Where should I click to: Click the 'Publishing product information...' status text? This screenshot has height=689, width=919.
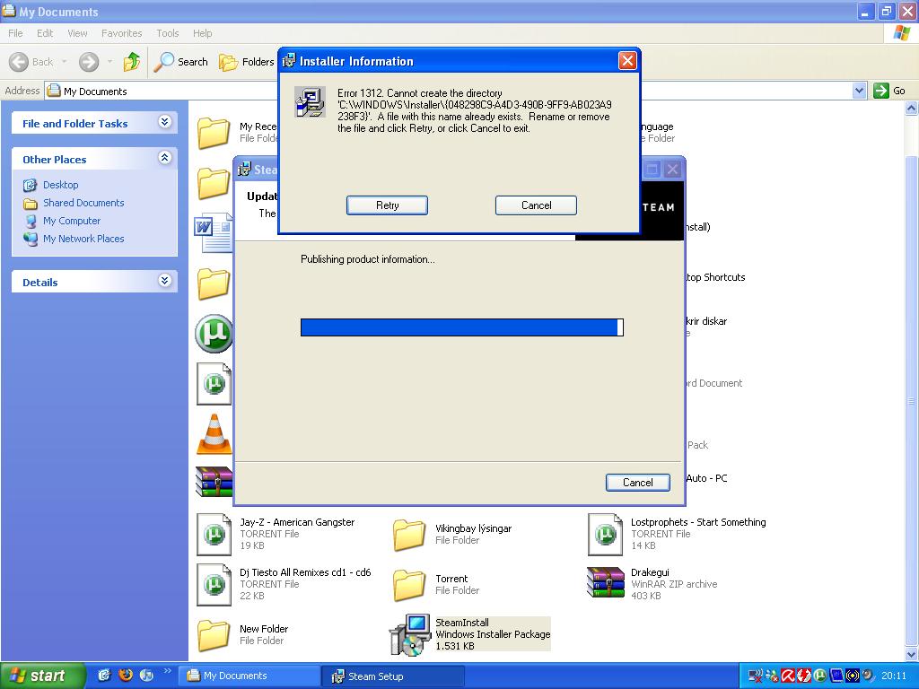point(367,259)
